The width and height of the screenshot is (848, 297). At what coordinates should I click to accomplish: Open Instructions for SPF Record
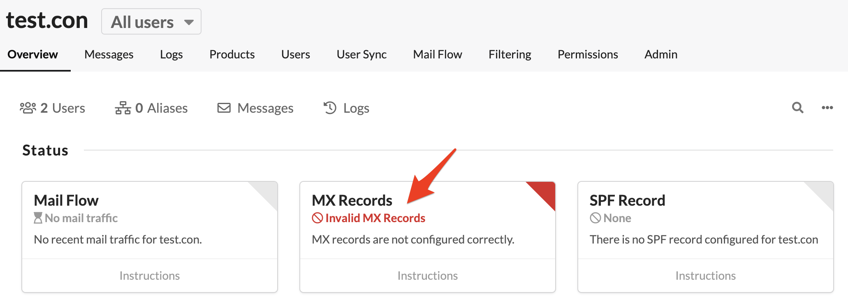click(706, 276)
